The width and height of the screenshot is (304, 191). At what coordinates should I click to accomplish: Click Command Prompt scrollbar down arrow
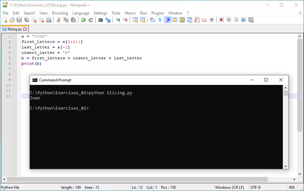(x=285, y=166)
